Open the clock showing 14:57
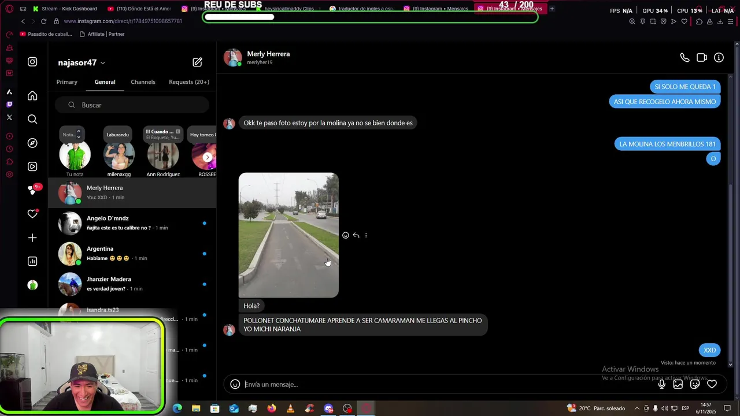 click(706, 408)
